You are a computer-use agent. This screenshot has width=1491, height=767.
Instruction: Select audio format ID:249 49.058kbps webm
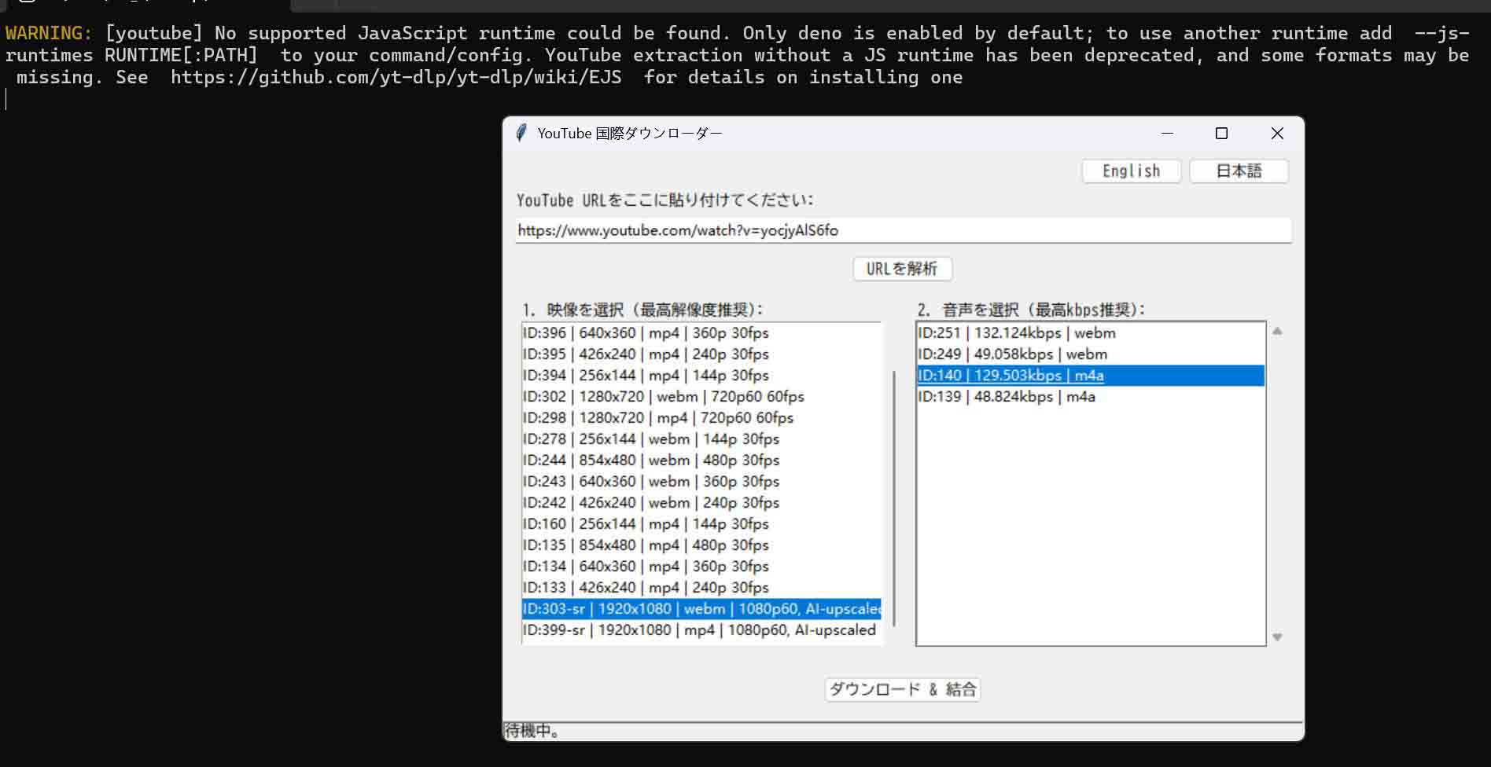coord(1012,354)
